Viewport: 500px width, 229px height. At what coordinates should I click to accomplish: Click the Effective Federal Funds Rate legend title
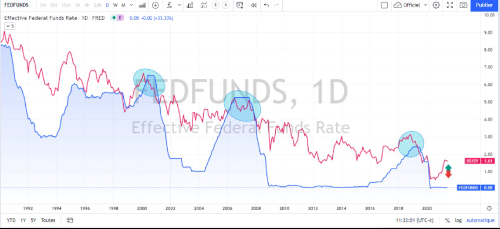40,18
